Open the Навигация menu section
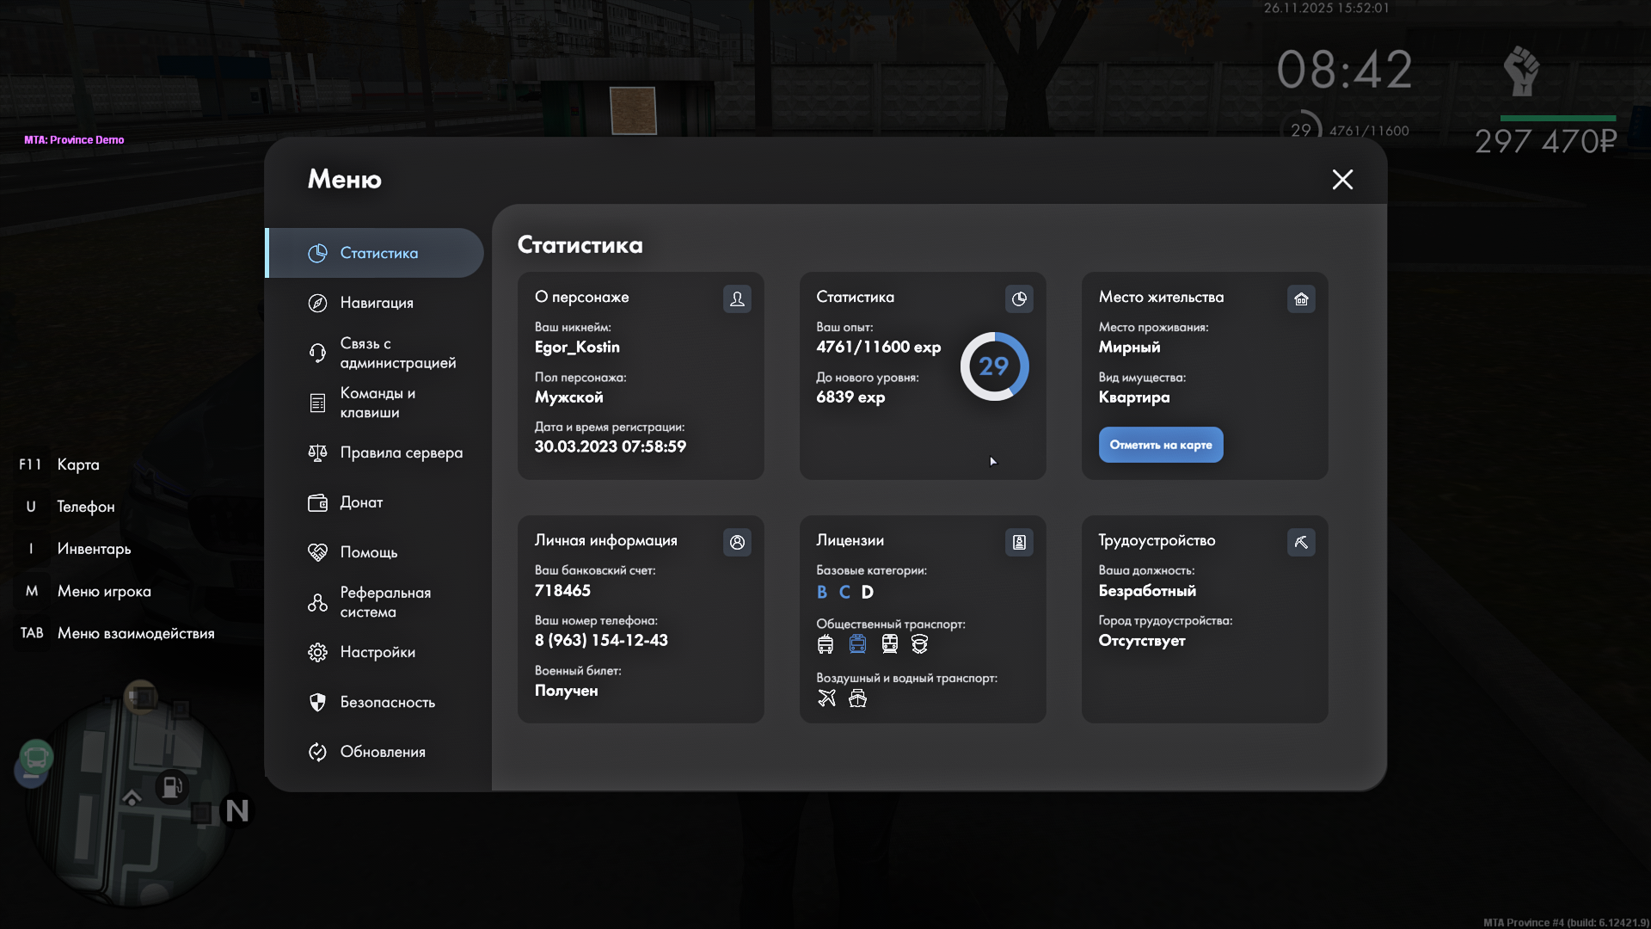This screenshot has width=1651, height=929. coord(377,303)
